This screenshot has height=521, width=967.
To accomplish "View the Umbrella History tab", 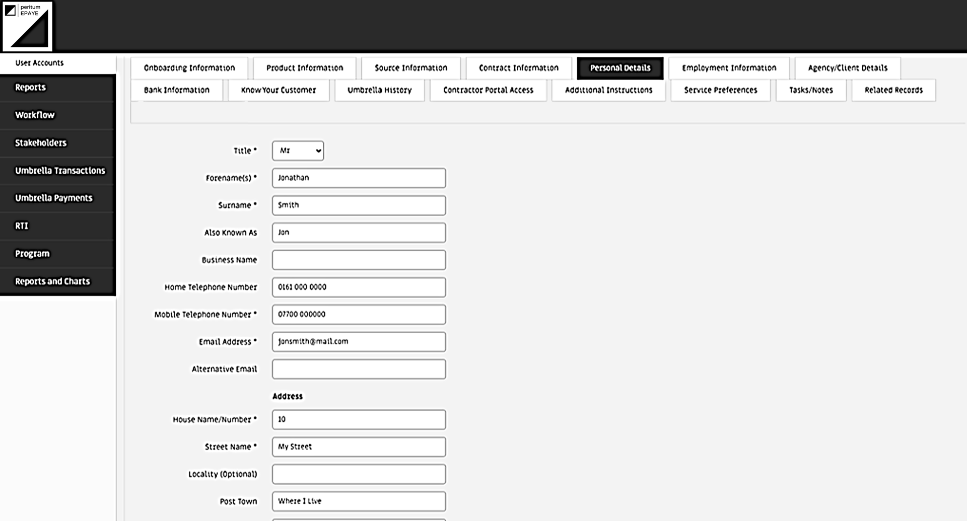I will (x=380, y=90).
